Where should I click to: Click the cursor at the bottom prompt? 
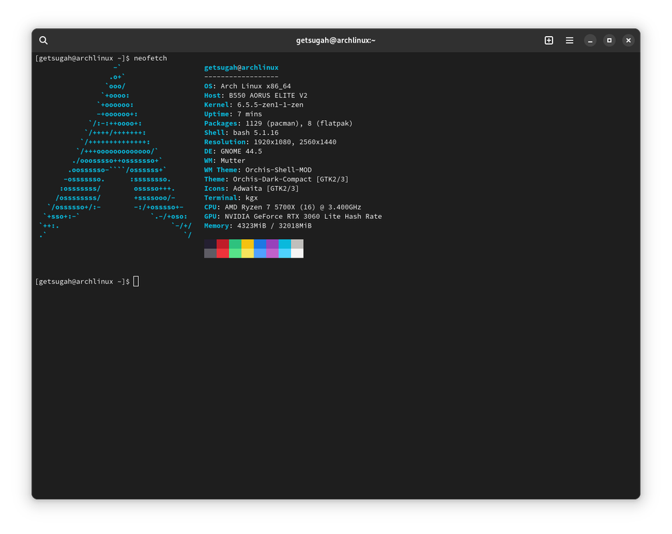pyautogui.click(x=136, y=282)
